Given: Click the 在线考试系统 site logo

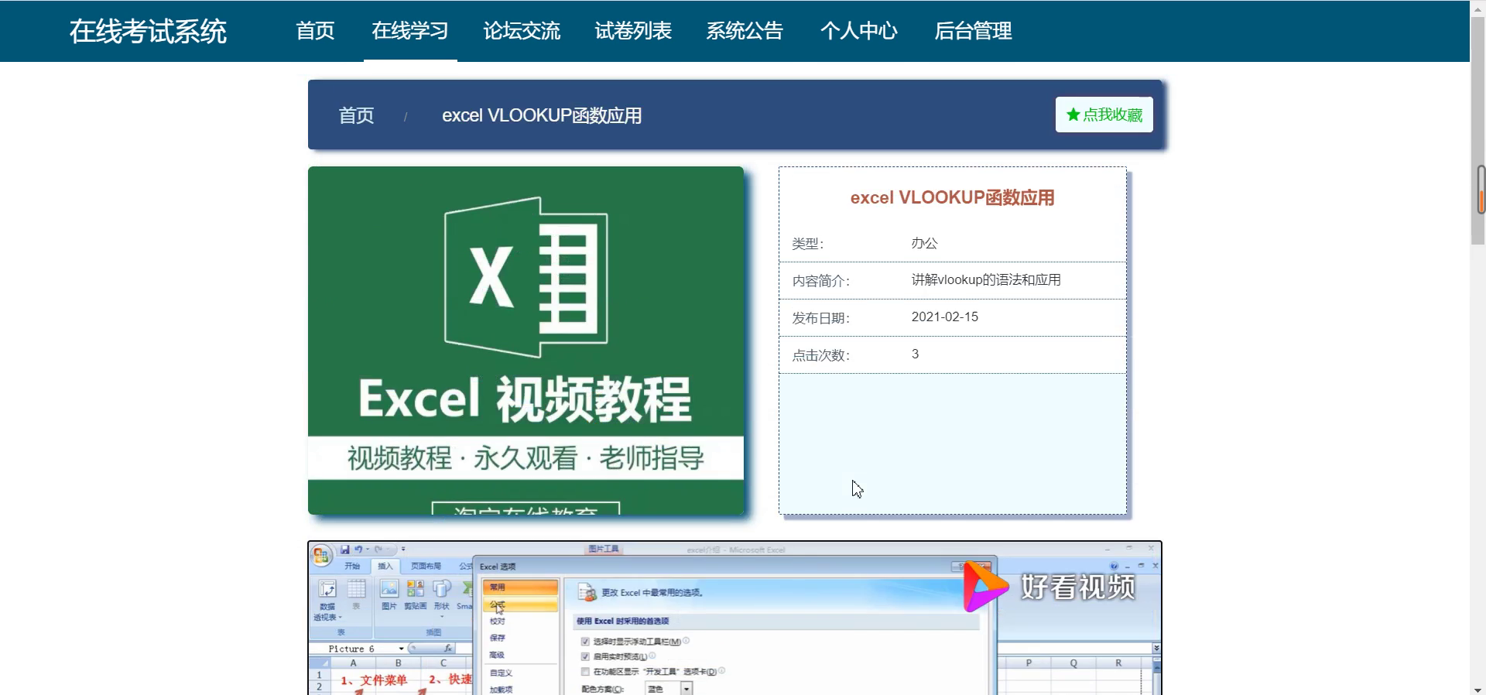Looking at the screenshot, I should click(x=148, y=31).
